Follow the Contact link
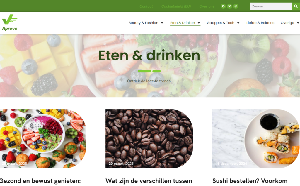300x186 pixels. coord(146,6)
